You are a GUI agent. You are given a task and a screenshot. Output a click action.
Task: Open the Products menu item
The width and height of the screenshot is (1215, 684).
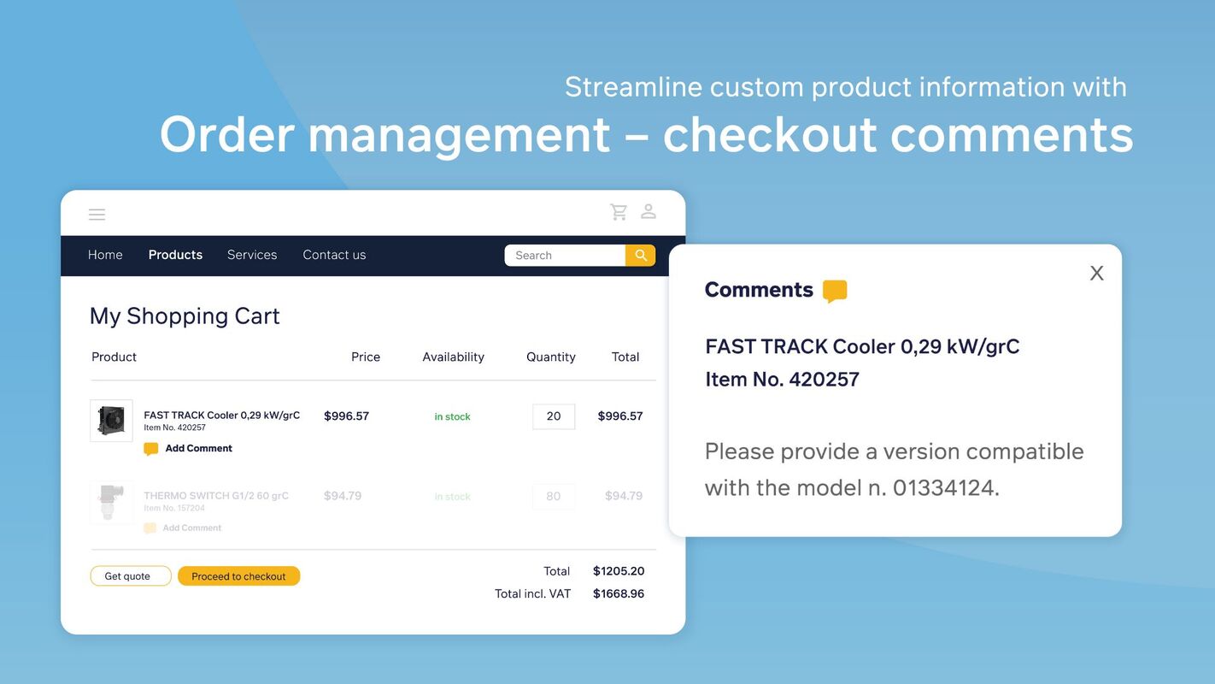175,254
